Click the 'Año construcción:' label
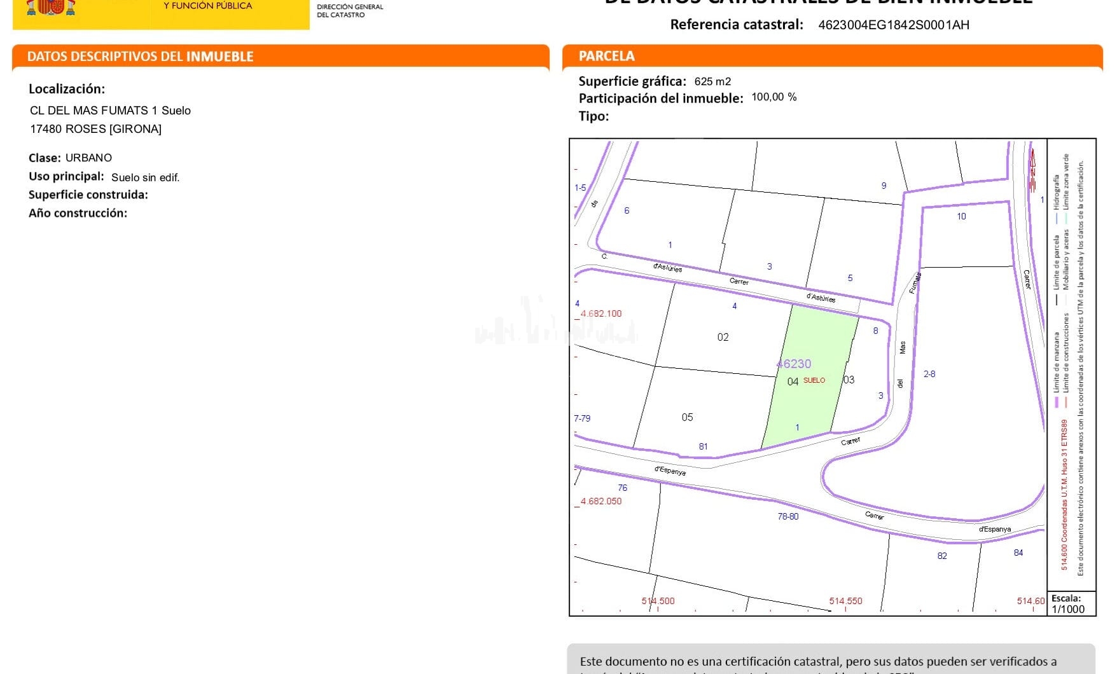This screenshot has height=674, width=1117. coord(78,213)
